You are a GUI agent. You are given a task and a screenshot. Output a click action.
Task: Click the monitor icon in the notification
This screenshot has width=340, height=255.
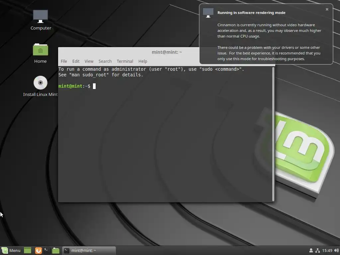[x=208, y=13]
